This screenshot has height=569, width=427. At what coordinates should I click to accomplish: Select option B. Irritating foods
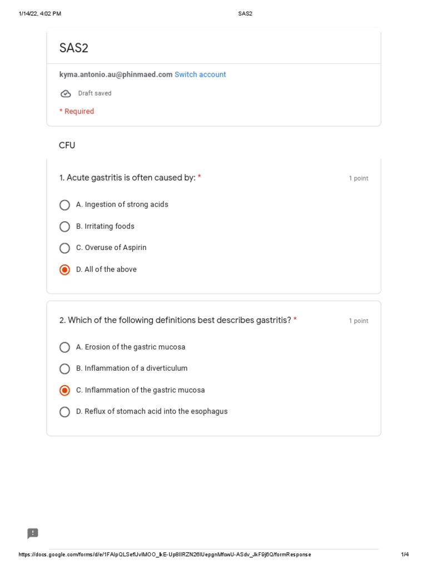[x=65, y=227]
